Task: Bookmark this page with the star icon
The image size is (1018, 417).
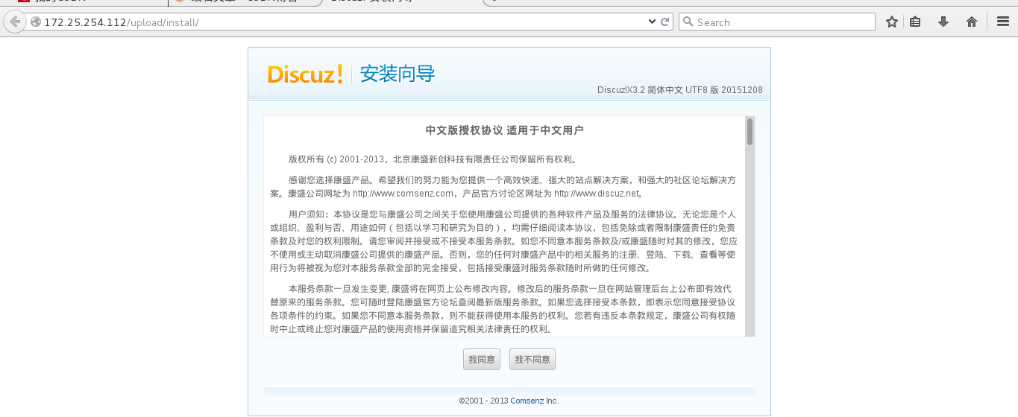Action: 891,22
